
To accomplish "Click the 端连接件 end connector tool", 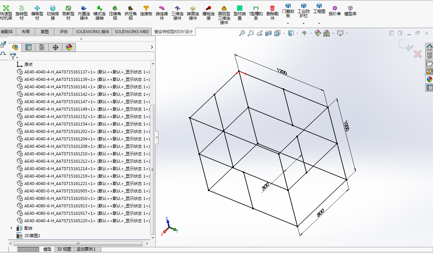I will click(x=162, y=13).
